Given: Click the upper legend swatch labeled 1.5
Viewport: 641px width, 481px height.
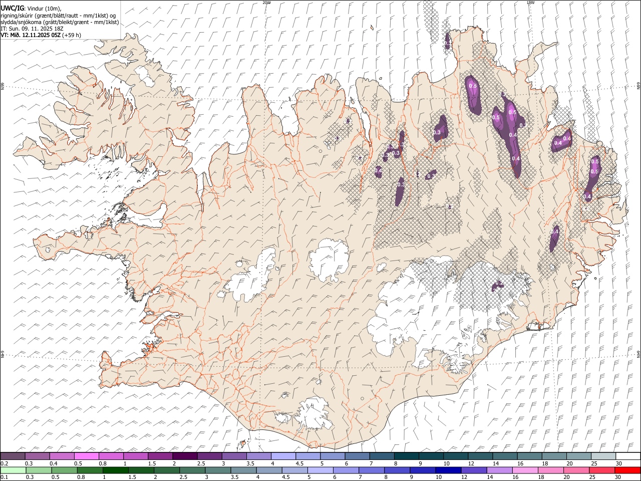Looking at the screenshot, I should coord(160,456).
